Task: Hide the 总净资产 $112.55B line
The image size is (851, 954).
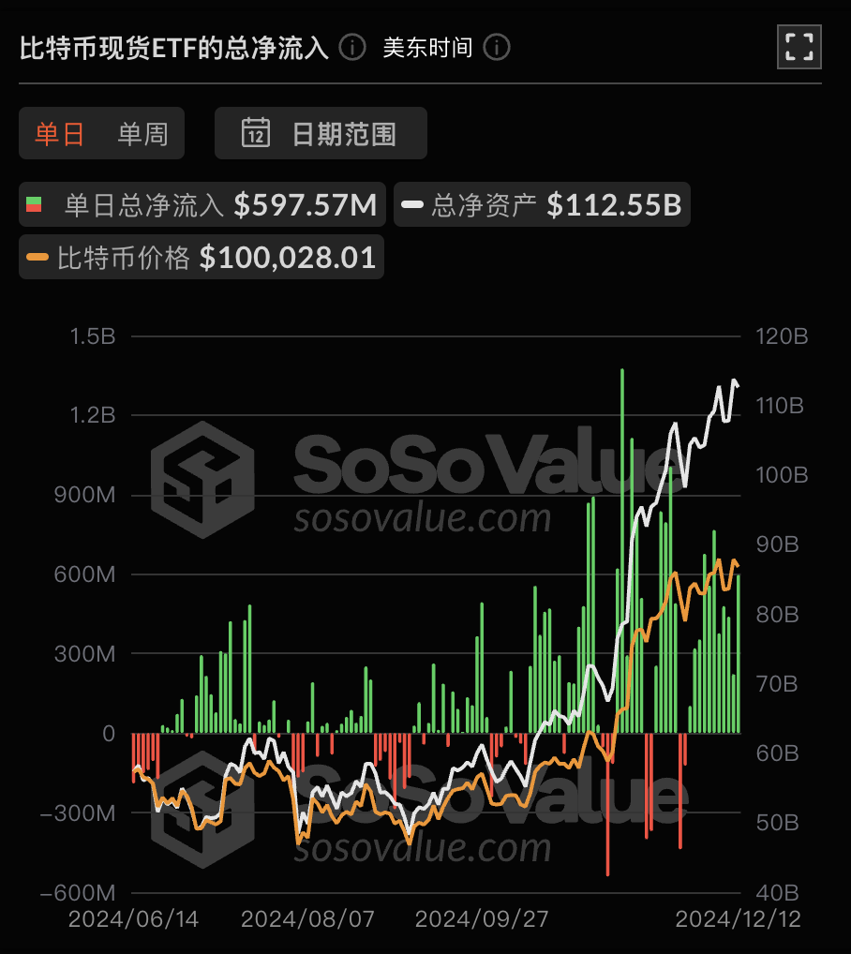Action: click(542, 204)
